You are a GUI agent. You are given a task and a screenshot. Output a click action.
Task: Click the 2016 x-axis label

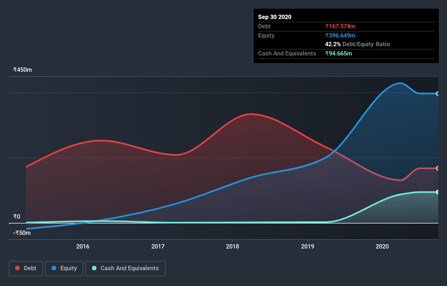pyautogui.click(x=83, y=246)
